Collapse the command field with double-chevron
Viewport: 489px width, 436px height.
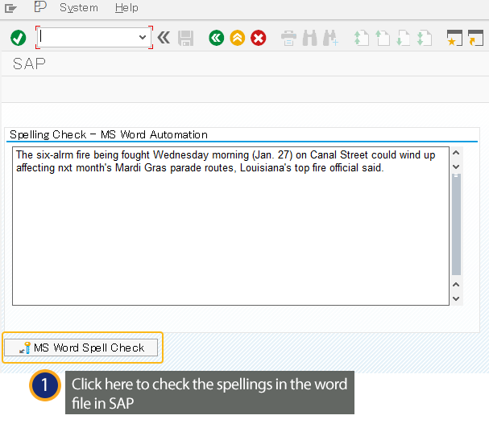coord(164,38)
